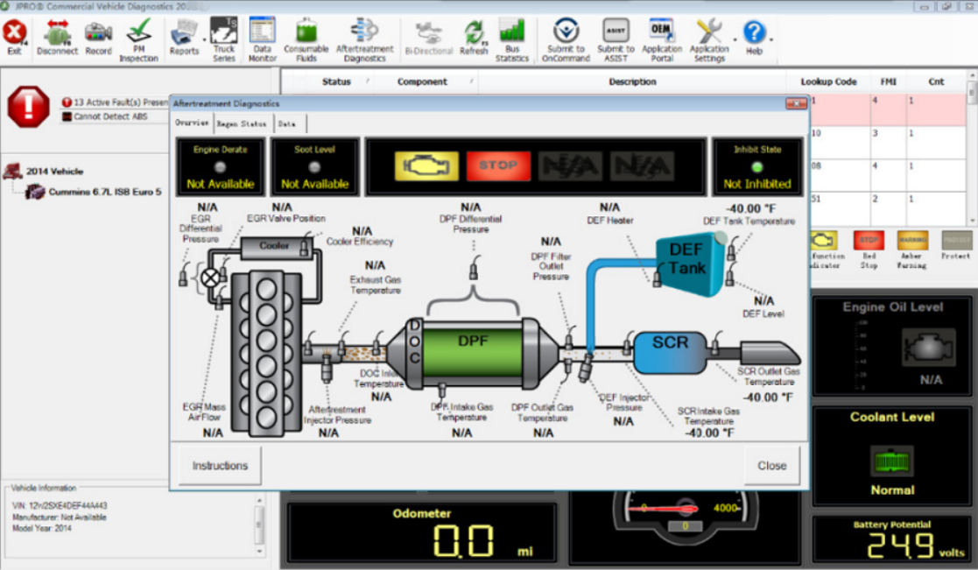This screenshot has height=570, width=978.
Task: Sort by the Status column header
Action: [336, 81]
